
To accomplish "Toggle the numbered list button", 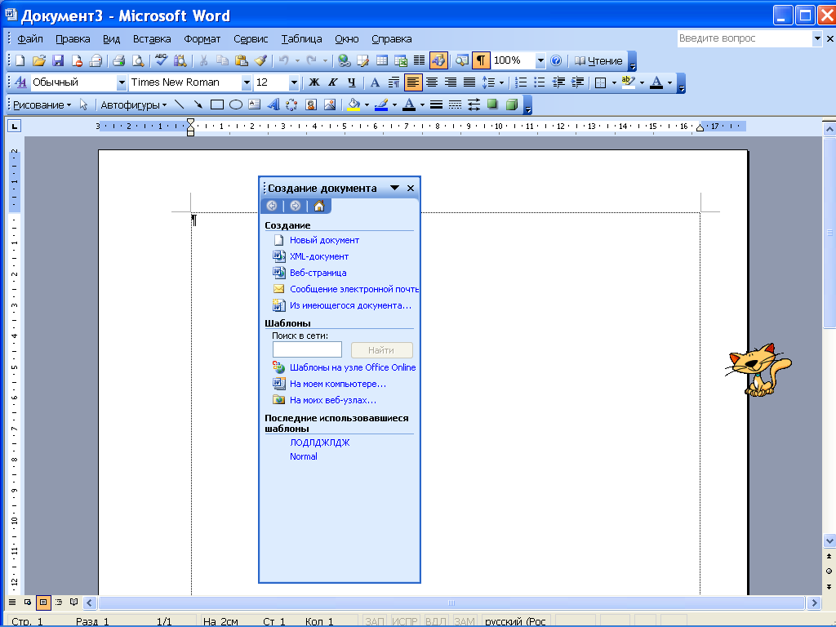I will pos(521,82).
